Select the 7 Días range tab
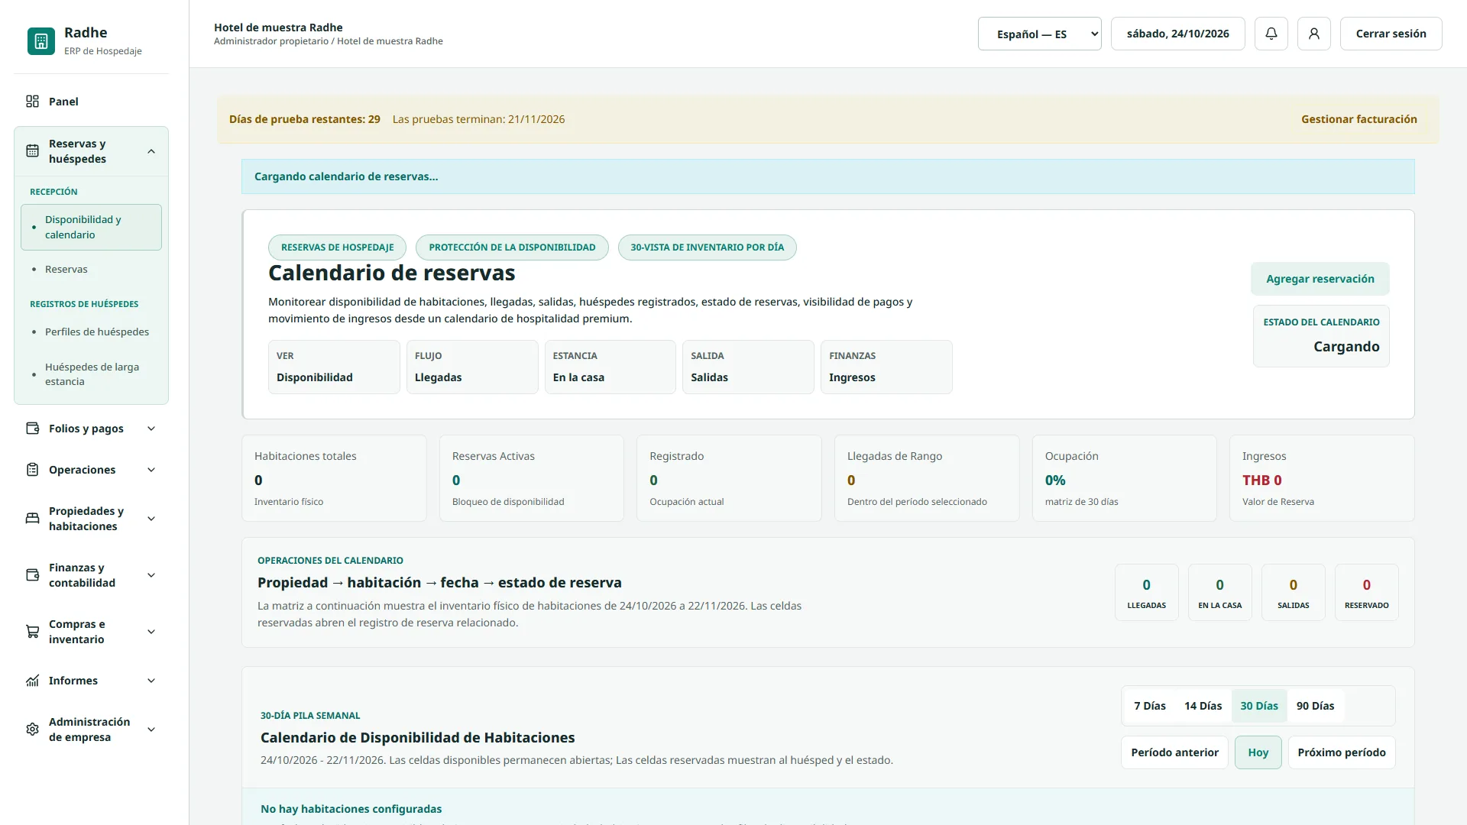Viewport: 1467px width, 825px height. coord(1150,706)
